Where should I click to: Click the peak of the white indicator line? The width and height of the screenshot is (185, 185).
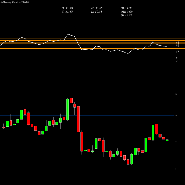[68, 34]
